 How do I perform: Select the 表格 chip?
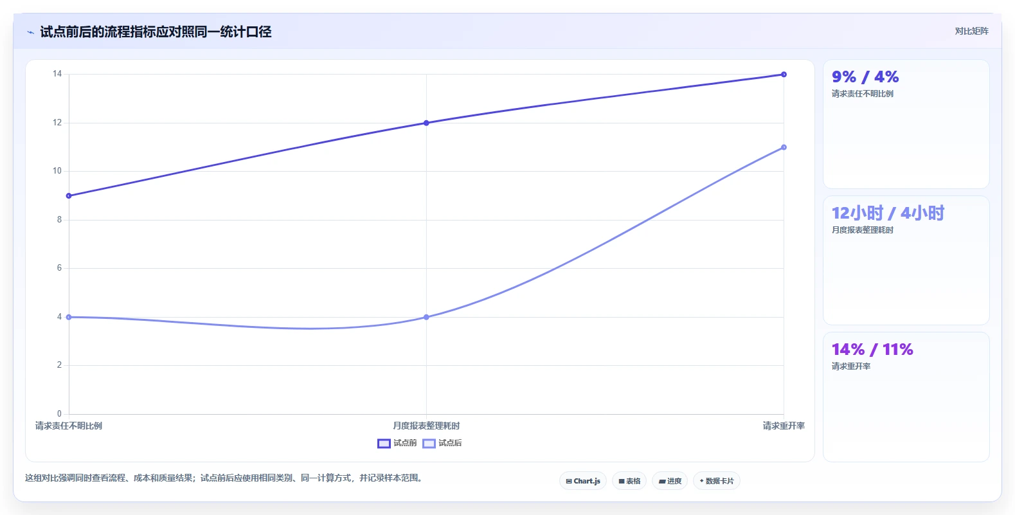coord(629,481)
